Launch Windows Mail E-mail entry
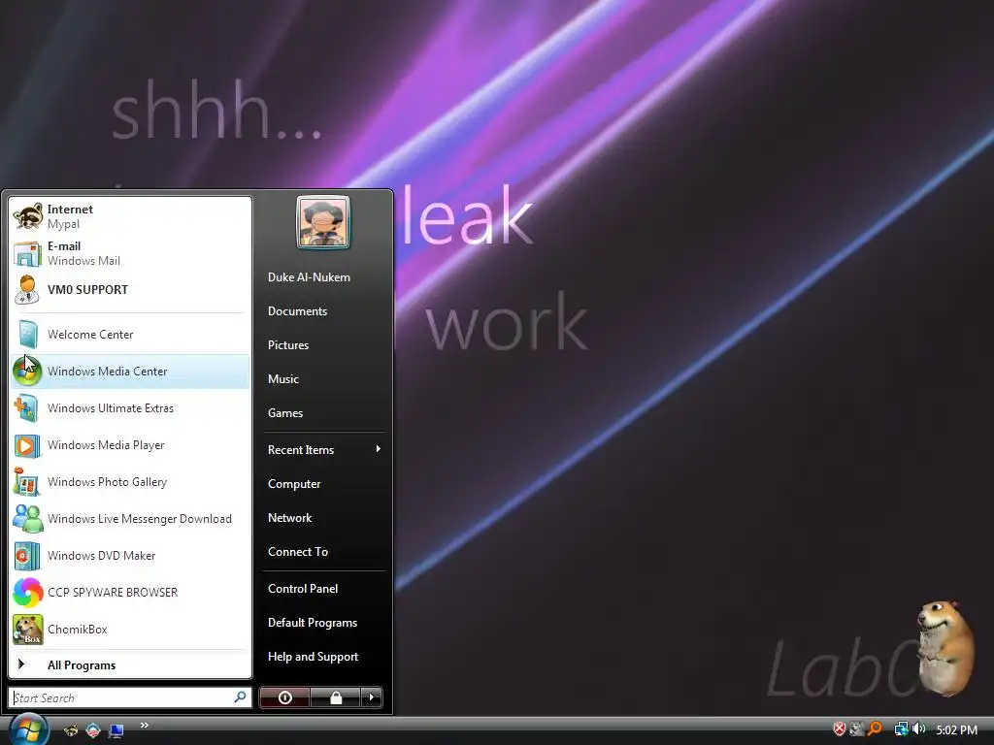This screenshot has height=745, width=994. coord(131,253)
